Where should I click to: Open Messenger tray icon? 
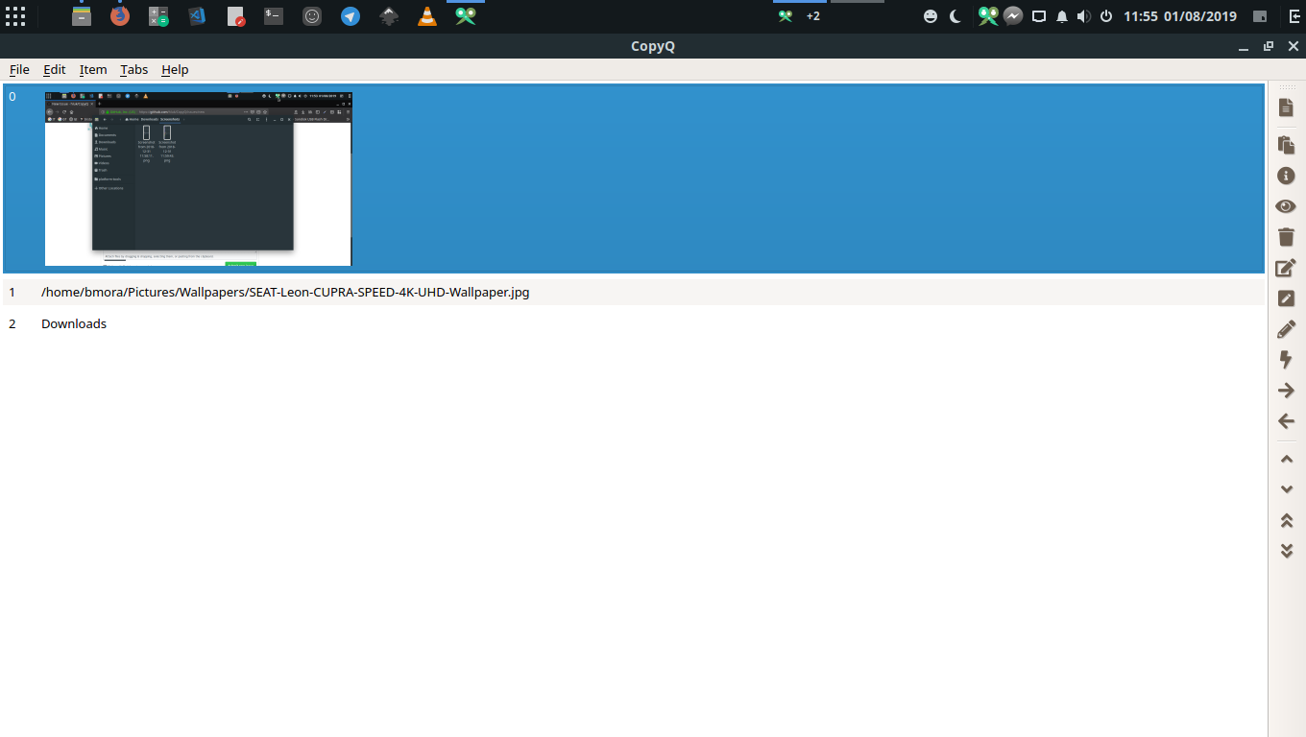pos(1013,16)
